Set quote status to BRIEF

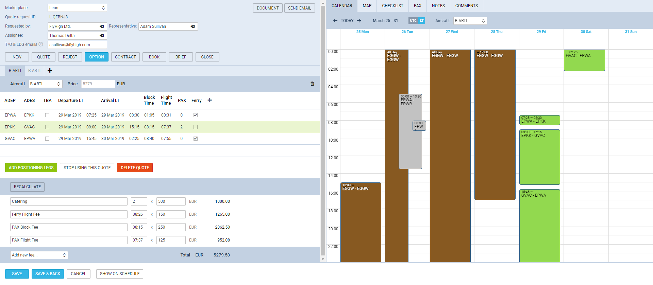coord(181,57)
